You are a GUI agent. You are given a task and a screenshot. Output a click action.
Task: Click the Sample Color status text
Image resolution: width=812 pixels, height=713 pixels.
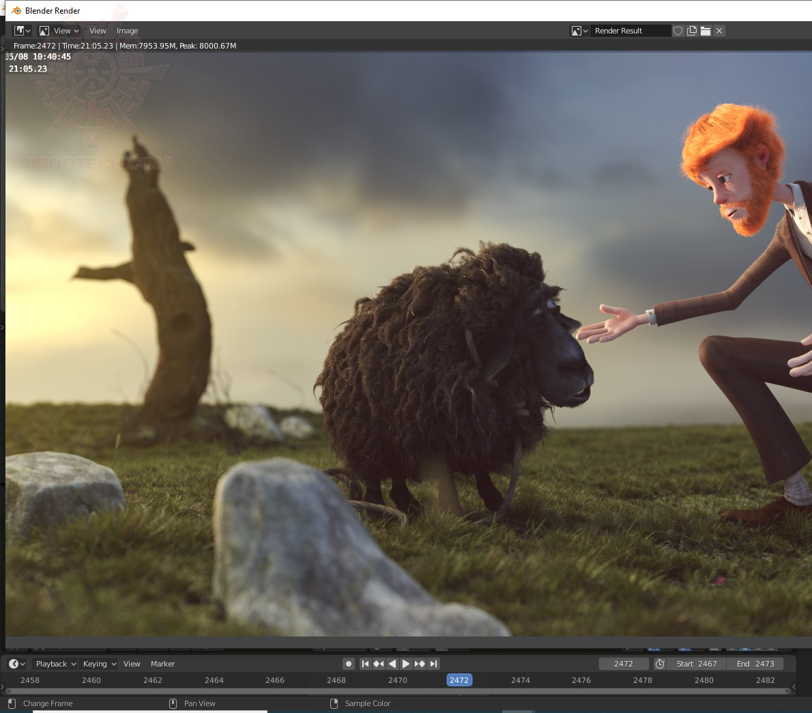click(368, 703)
